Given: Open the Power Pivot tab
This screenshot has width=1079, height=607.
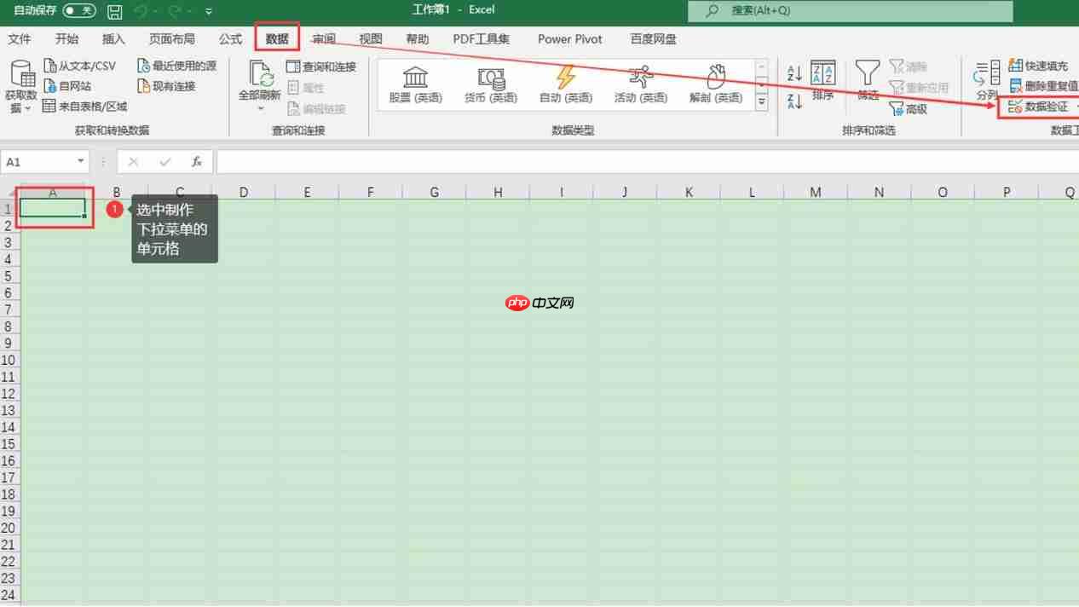Looking at the screenshot, I should point(569,39).
